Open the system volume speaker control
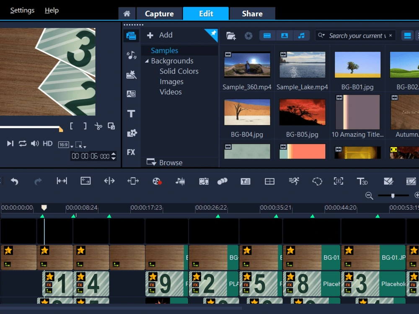This screenshot has height=314, width=419. 35,144
